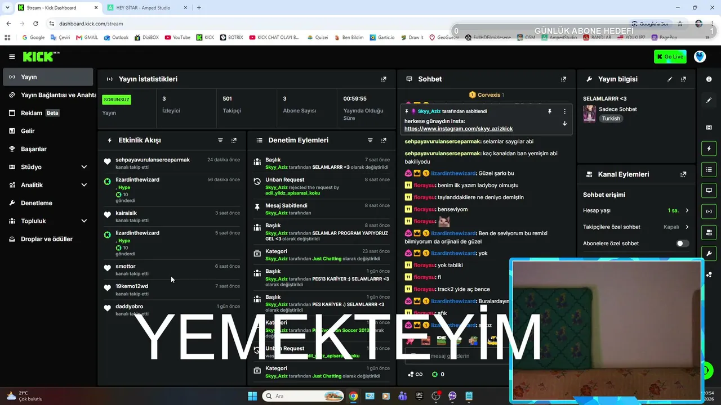Open Başarılar in the sidebar
721x405 pixels.
(x=48, y=149)
